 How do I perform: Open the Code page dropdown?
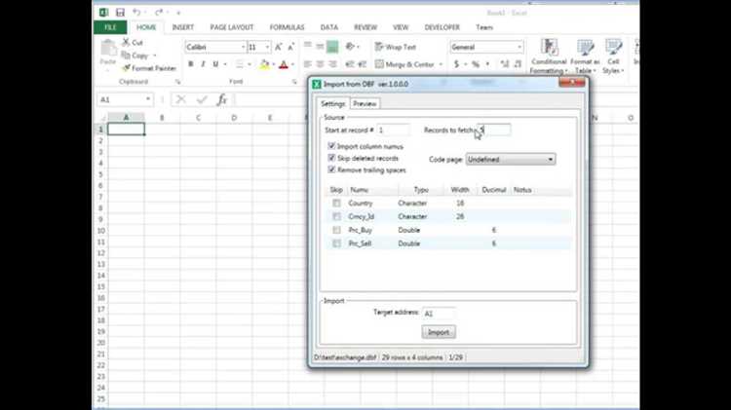point(511,160)
